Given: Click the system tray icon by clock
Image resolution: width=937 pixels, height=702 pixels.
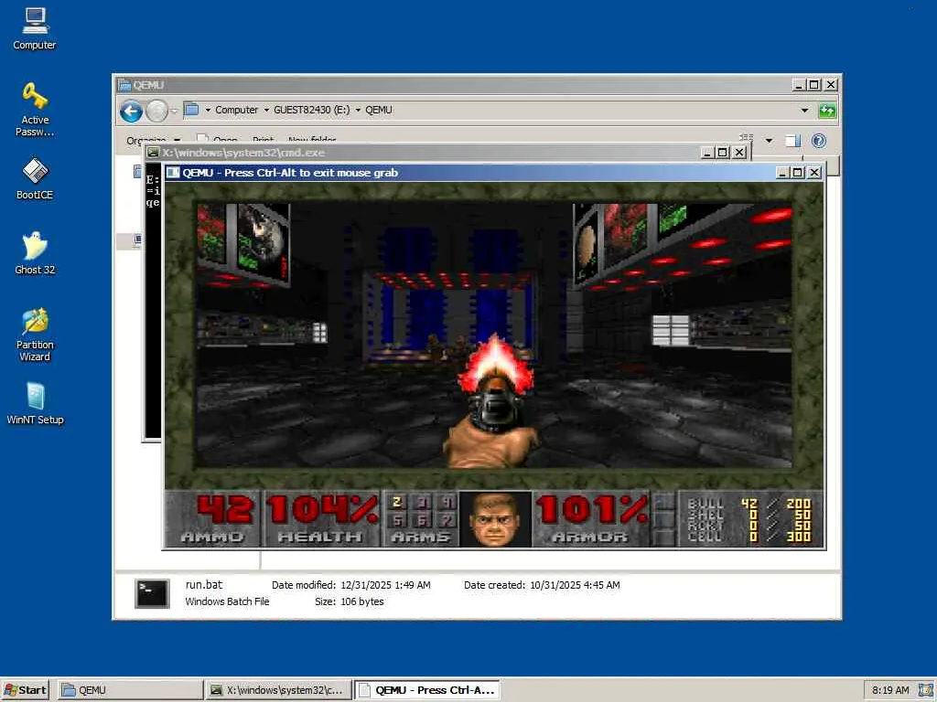Looking at the screenshot, I should click(926, 690).
